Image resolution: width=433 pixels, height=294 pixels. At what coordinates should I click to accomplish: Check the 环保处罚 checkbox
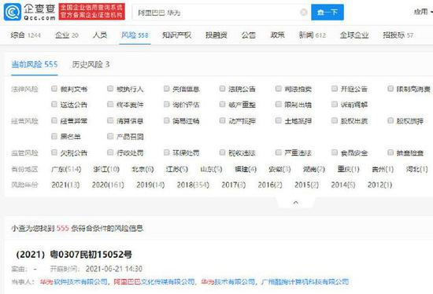(x=166, y=153)
